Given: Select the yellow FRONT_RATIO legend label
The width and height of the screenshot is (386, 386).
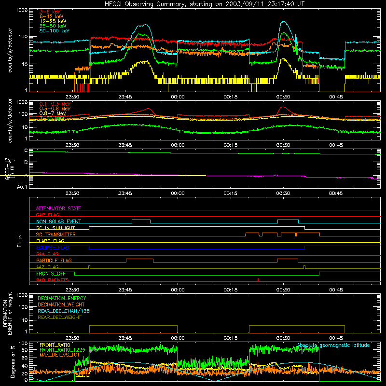Looking at the screenshot, I should tap(55, 345).
